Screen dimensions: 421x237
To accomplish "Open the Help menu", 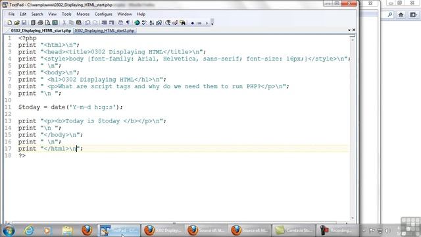I will click(141, 14).
